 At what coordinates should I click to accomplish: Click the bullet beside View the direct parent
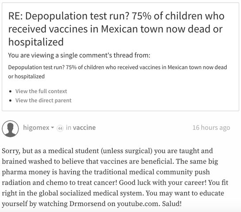(10, 101)
